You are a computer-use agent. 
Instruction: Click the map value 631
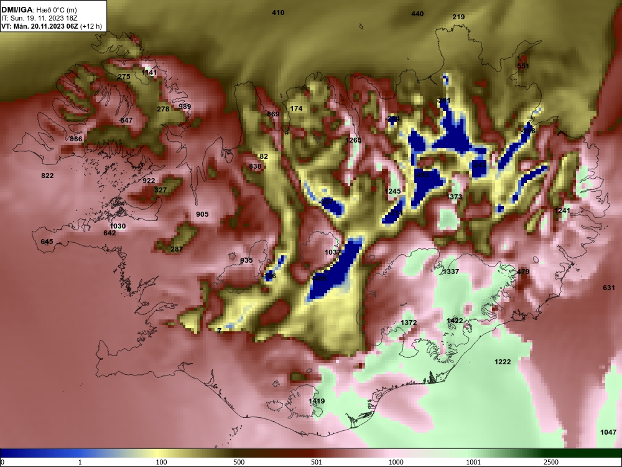(608, 288)
